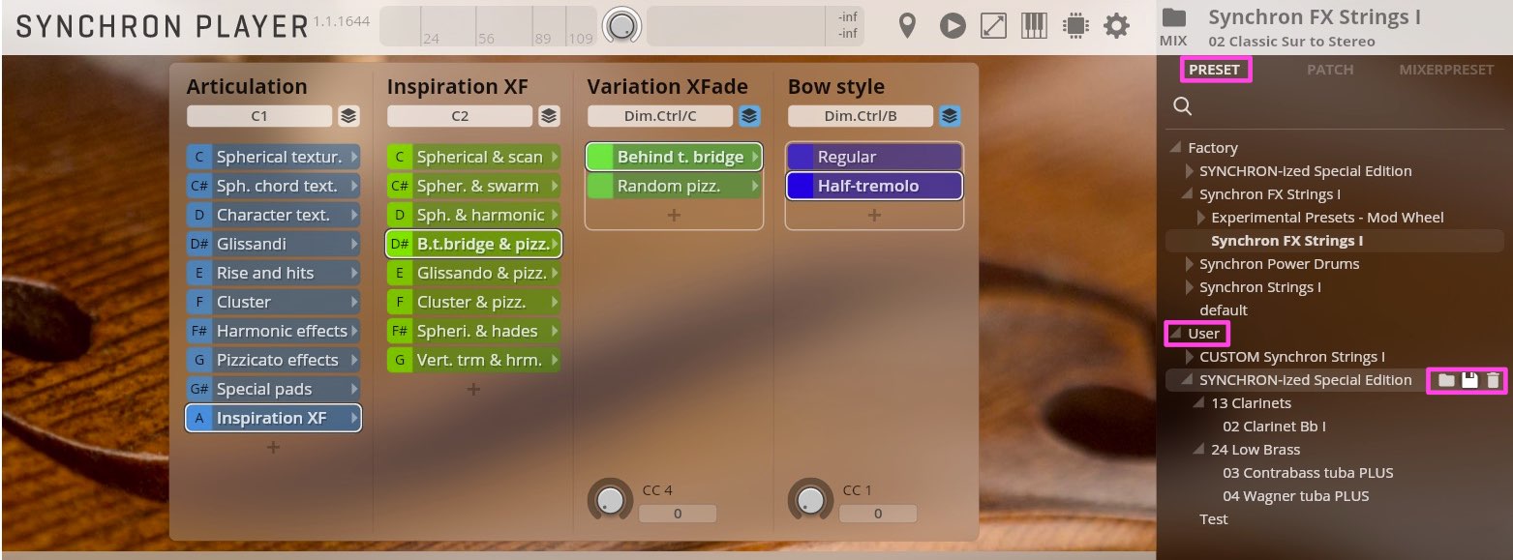Expand Factory SYNCHRON-ized Special Edition folder
This screenshot has width=1513, height=560.
pyautogui.click(x=1191, y=171)
